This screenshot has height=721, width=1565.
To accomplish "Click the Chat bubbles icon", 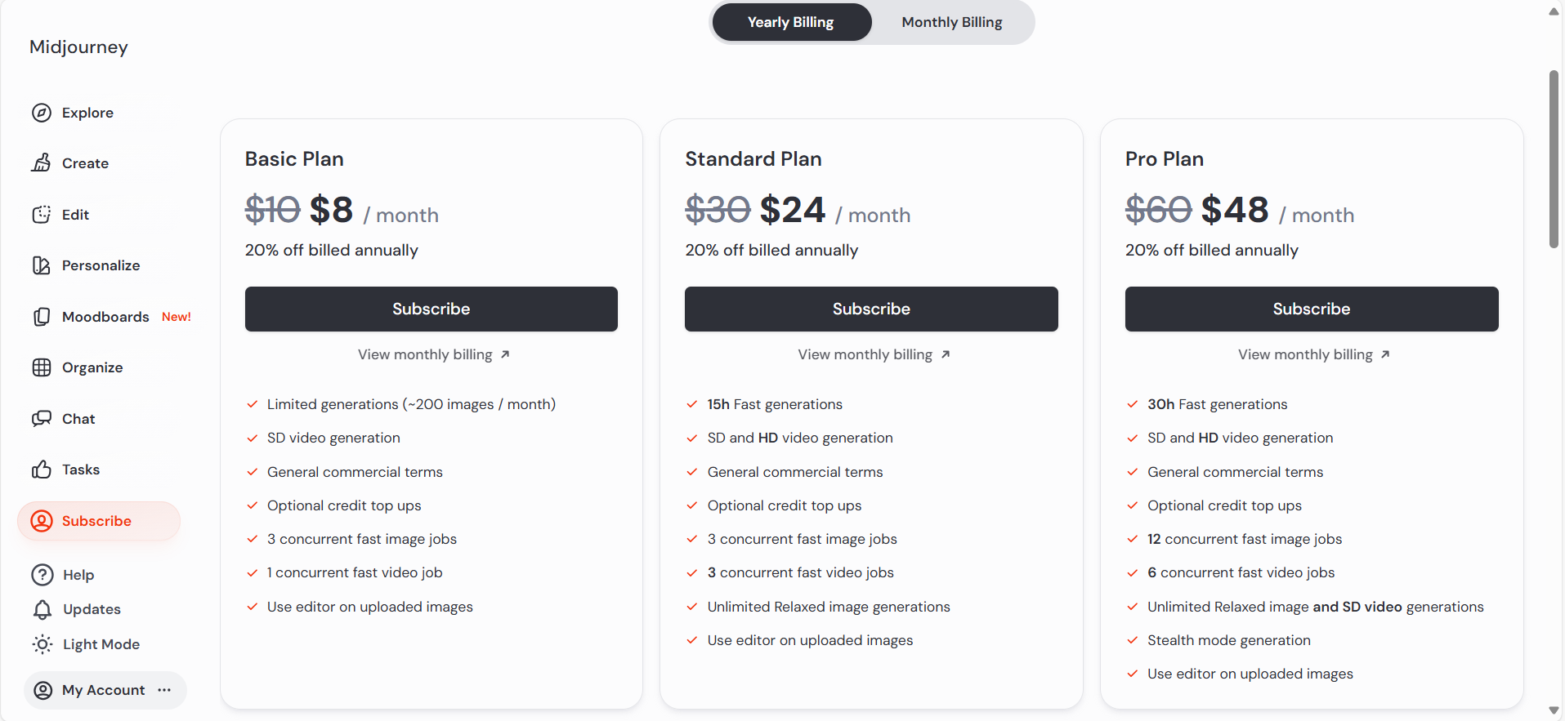I will tap(42, 419).
